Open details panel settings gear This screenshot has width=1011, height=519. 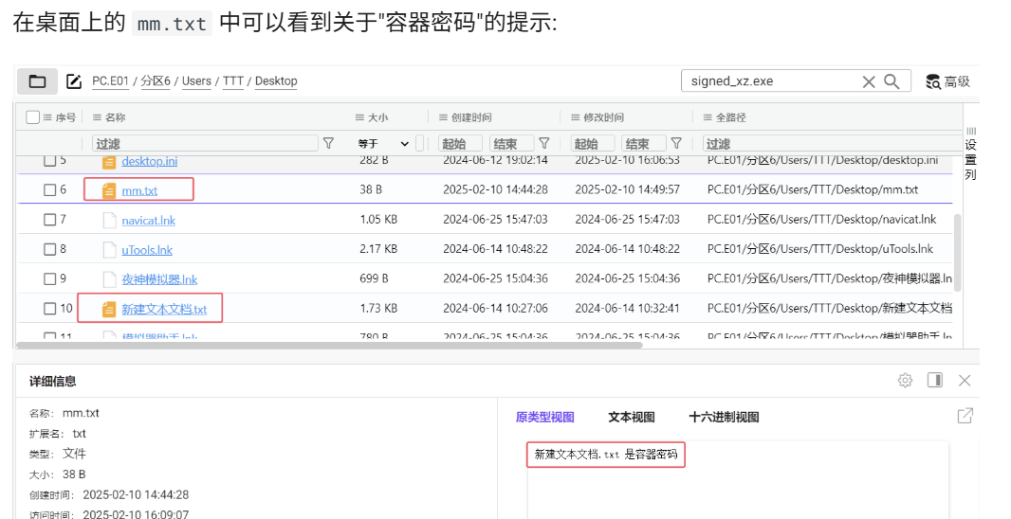(905, 380)
